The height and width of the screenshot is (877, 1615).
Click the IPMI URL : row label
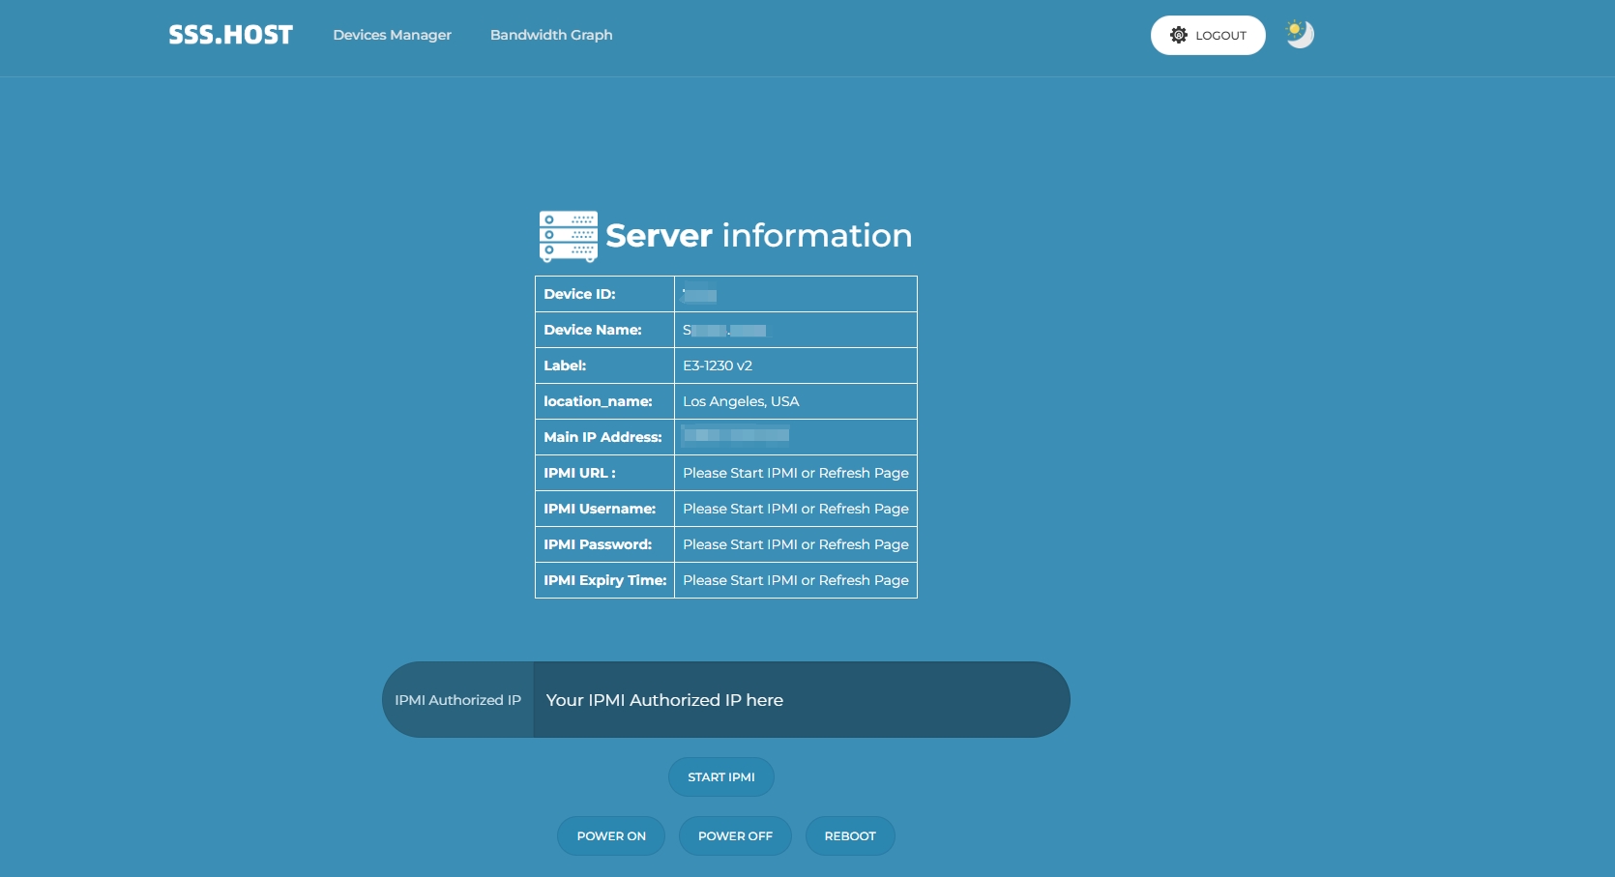(579, 473)
